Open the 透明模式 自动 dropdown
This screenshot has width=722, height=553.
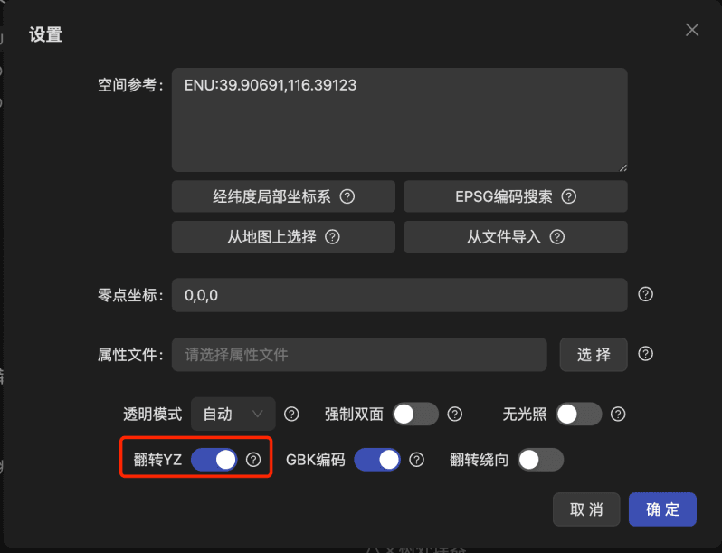click(233, 414)
